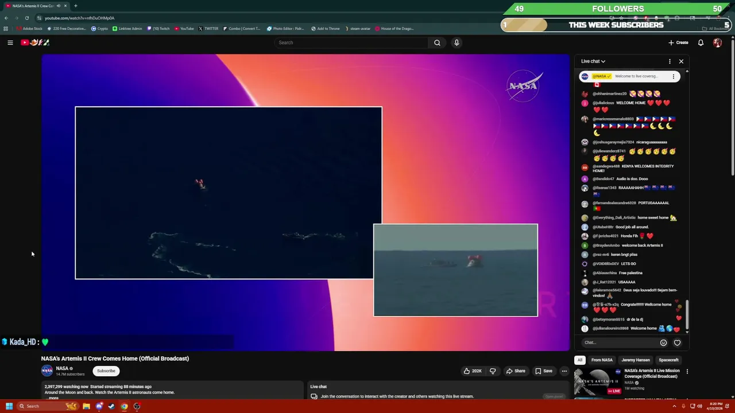Open the Windows Start menu
This screenshot has width=735, height=413.
point(9,406)
